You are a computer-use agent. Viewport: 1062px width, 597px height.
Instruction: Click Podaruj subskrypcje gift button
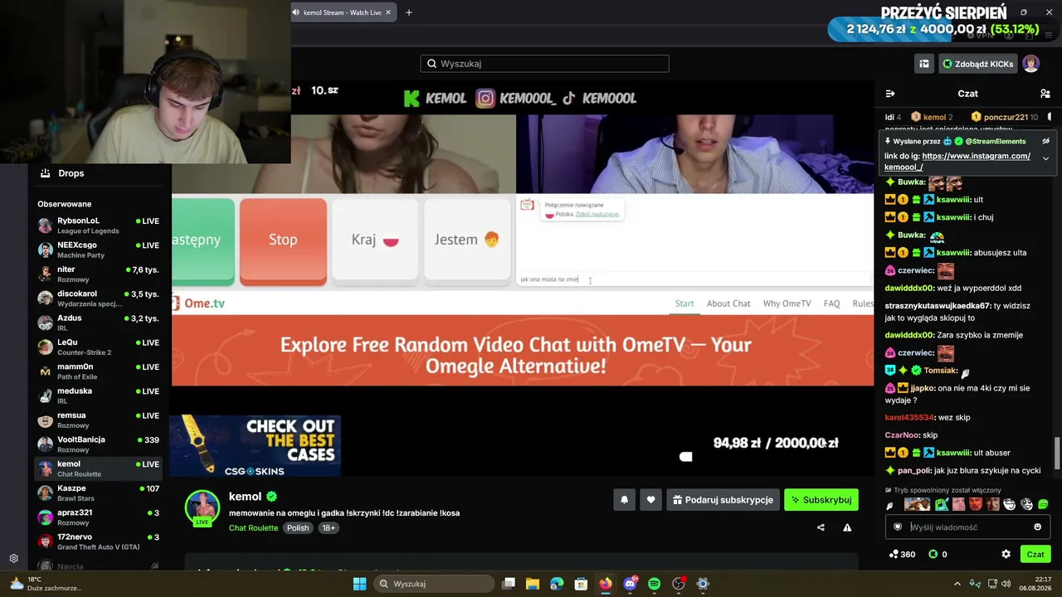click(723, 500)
